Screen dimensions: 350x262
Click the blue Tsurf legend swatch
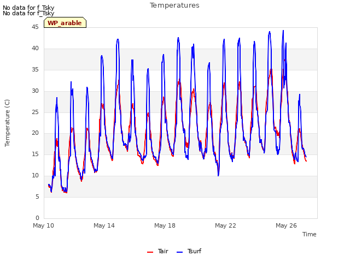click(179, 252)
